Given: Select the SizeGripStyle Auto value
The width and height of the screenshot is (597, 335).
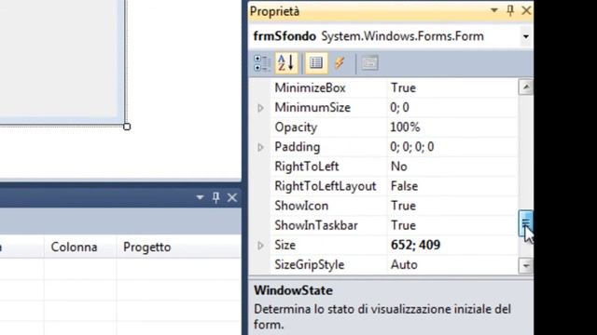Looking at the screenshot, I should [x=404, y=264].
